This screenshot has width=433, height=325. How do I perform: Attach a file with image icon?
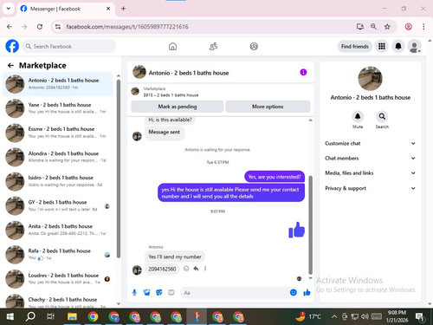click(x=147, y=293)
